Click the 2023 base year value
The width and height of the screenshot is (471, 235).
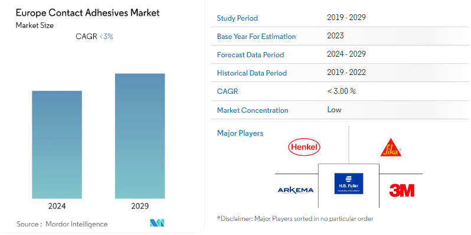335,36
